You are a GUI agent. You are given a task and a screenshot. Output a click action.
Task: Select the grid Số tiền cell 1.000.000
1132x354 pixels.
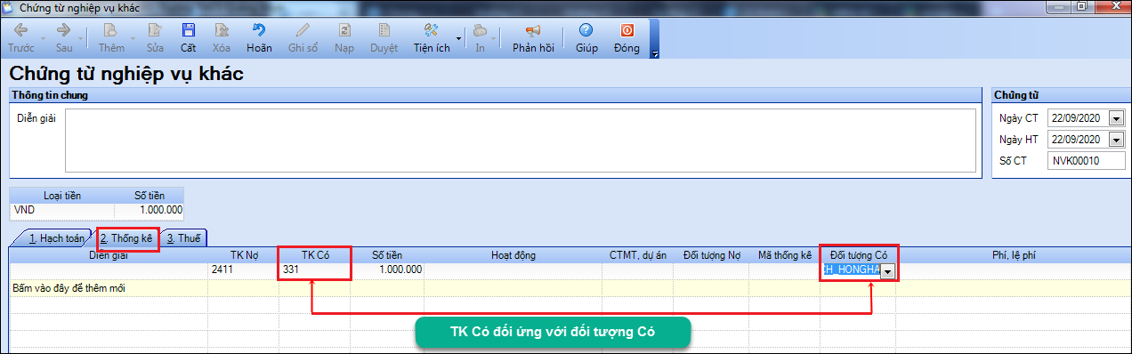coord(387,270)
